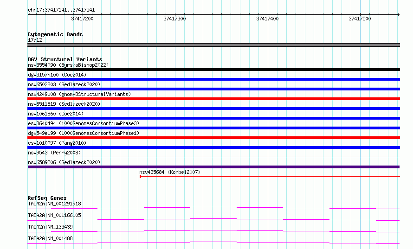Open the nsv6589206 (Sedlazeck2020) label

[64, 162]
